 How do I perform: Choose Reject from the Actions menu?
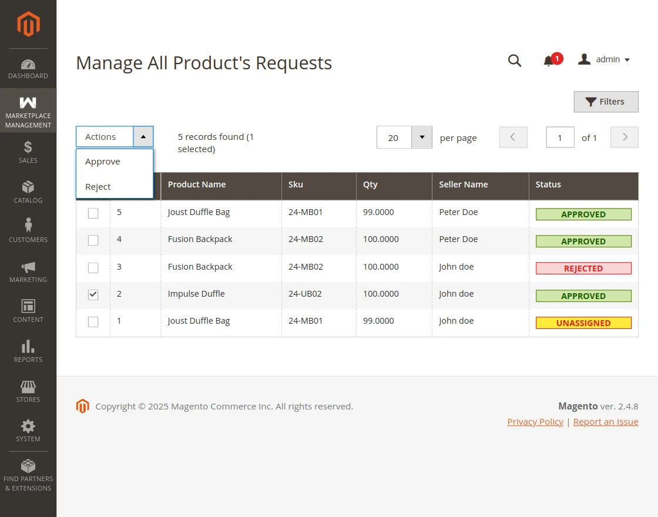coord(115,187)
